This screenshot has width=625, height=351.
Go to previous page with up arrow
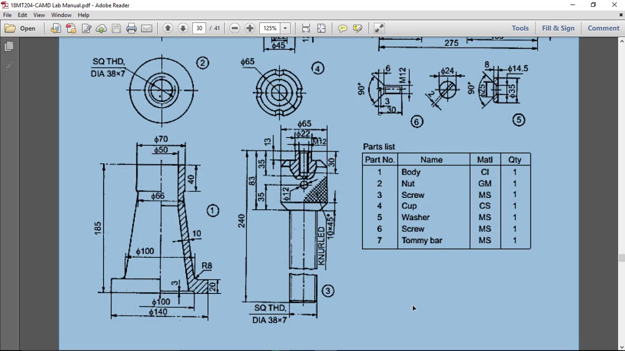tap(168, 28)
